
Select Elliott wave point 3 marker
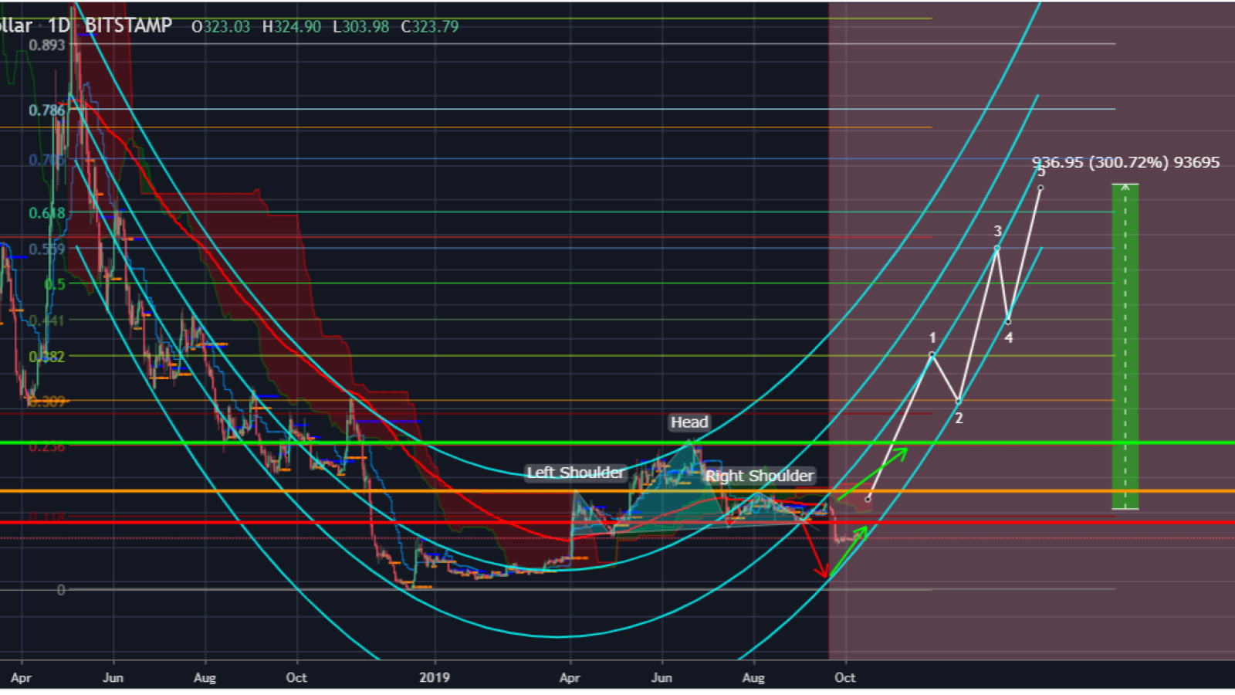[997, 248]
